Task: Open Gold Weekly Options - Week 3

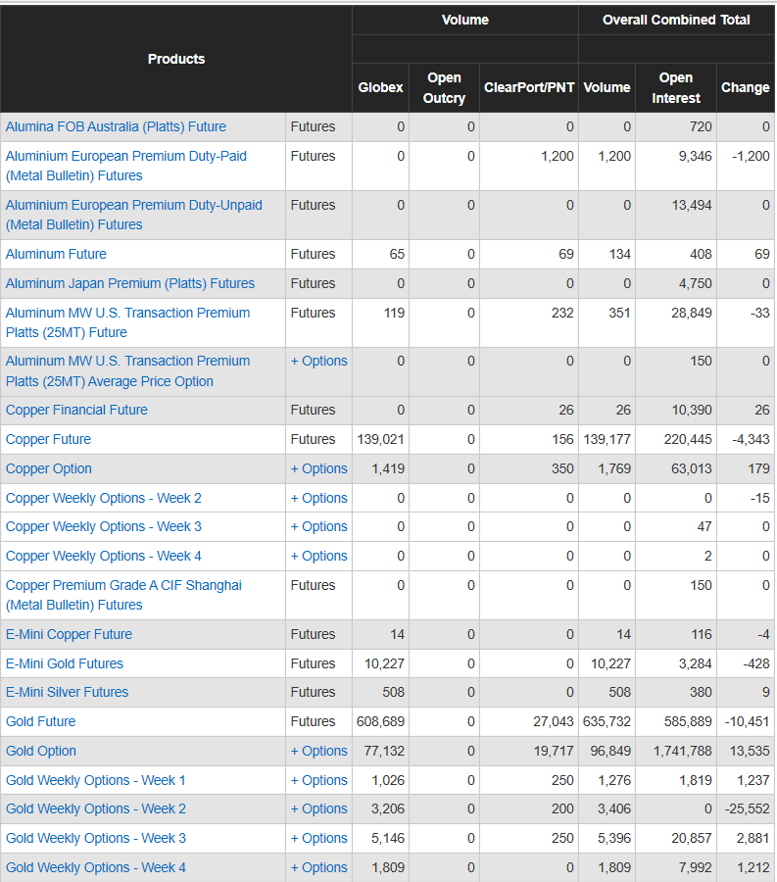Action: tap(96, 838)
